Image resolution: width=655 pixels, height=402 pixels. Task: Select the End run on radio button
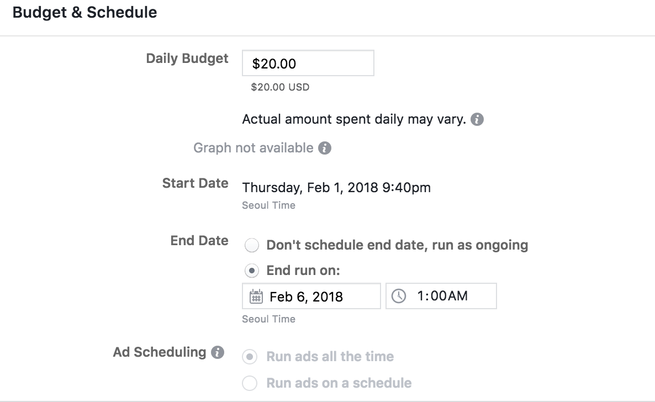tap(251, 271)
